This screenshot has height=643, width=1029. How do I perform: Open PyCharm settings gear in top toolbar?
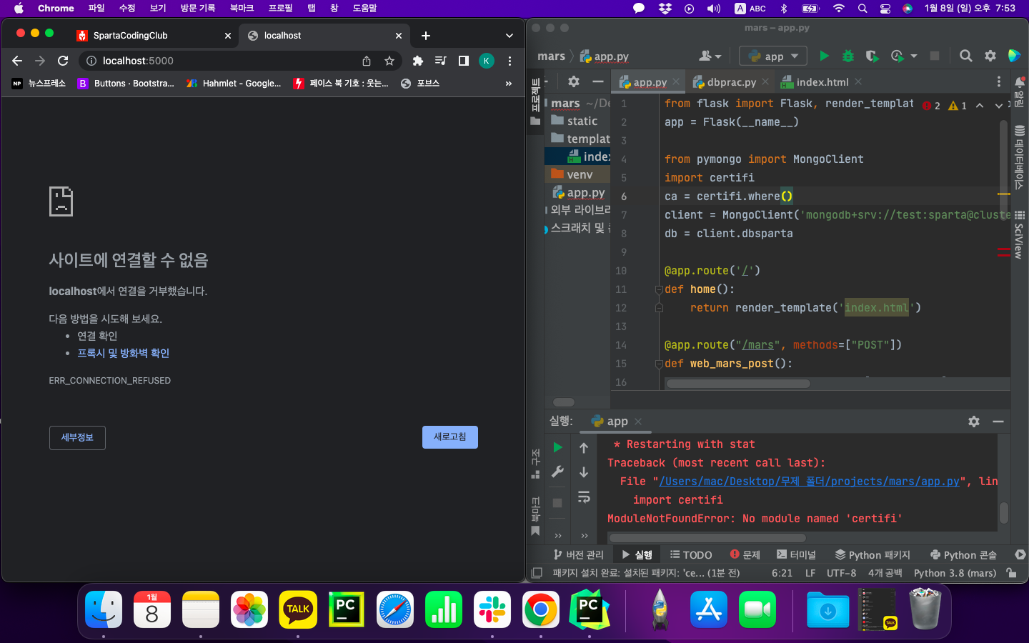[x=990, y=56]
